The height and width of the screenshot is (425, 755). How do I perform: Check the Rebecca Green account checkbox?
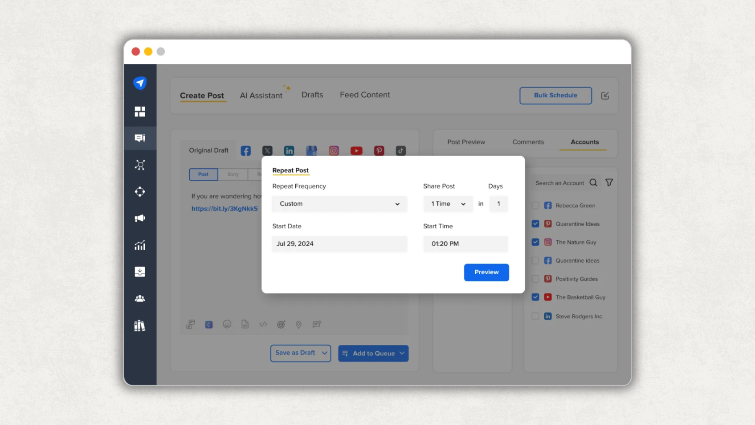[x=535, y=205]
